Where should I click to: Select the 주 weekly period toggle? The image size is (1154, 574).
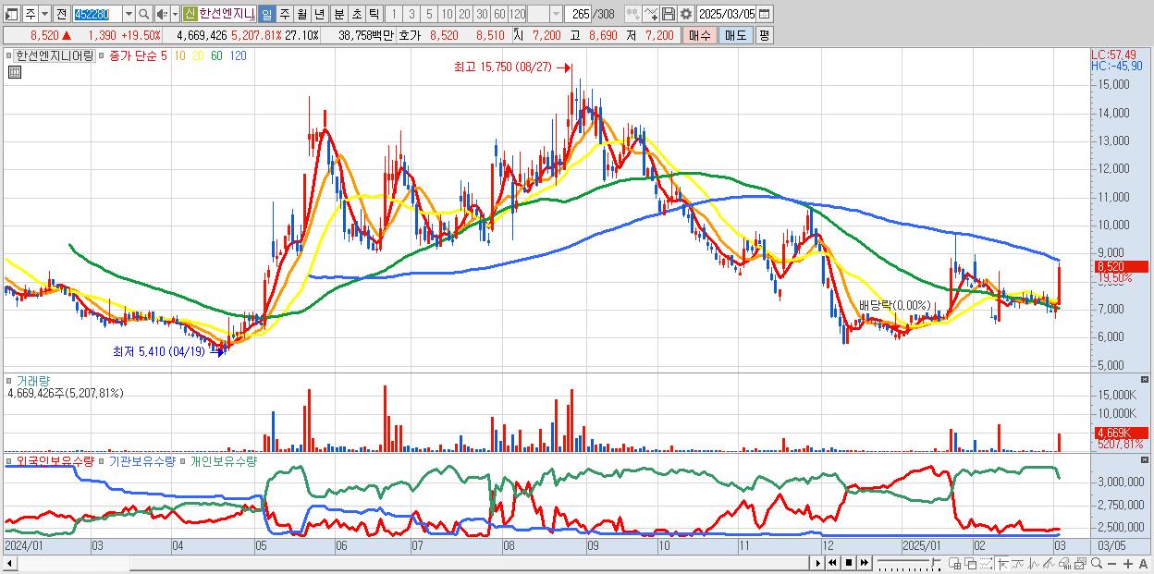(x=284, y=14)
